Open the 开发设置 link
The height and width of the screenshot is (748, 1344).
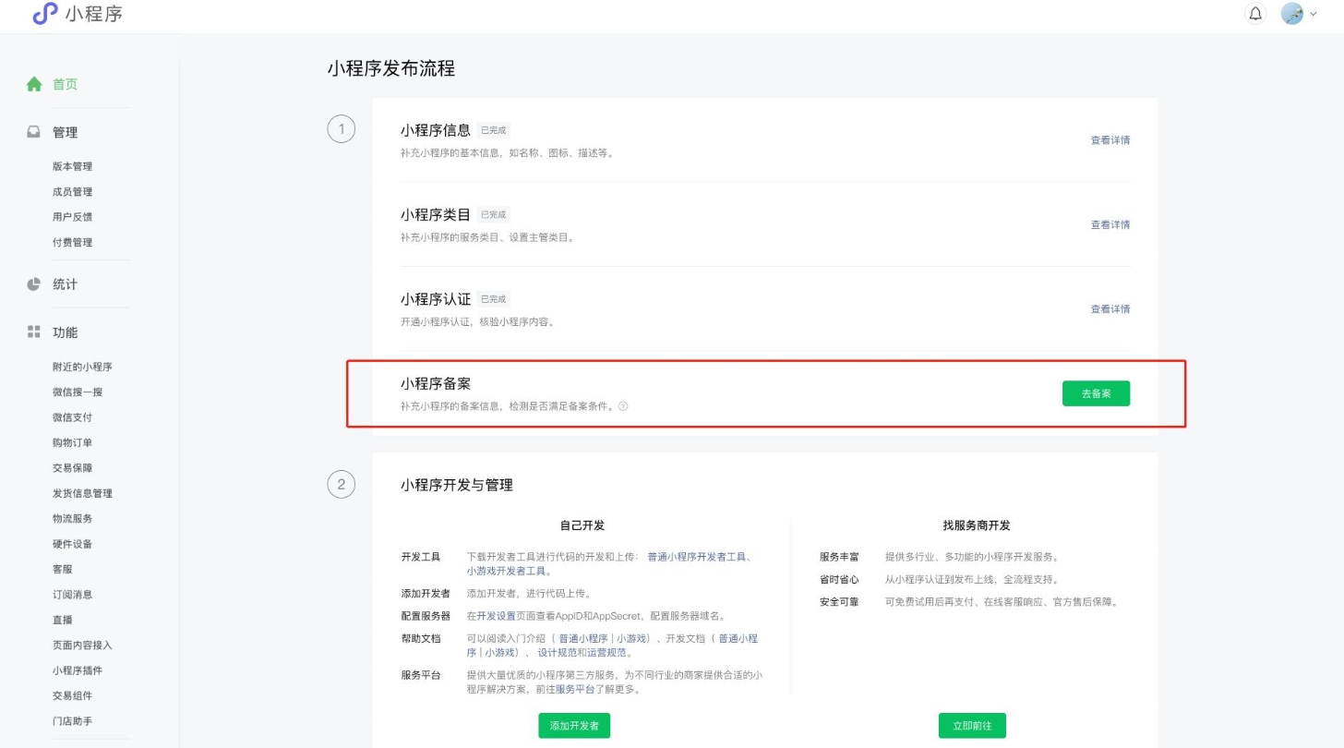pyautogui.click(x=496, y=616)
